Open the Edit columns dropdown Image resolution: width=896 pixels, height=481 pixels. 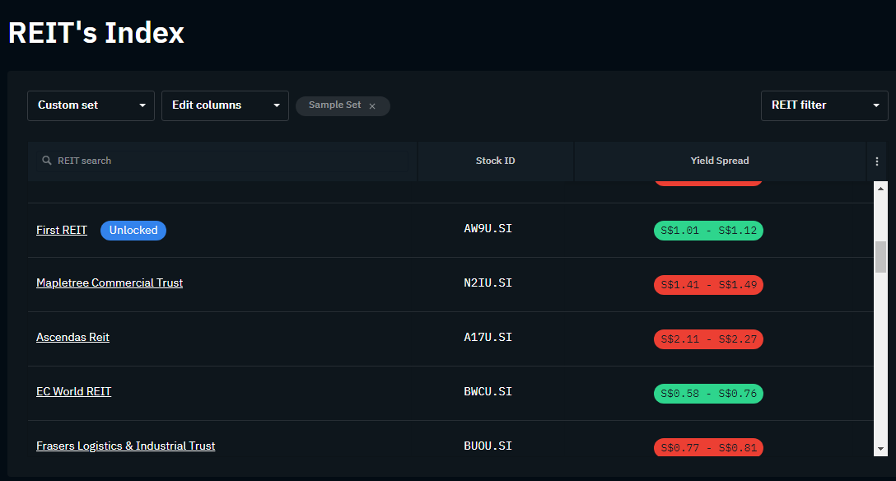click(x=225, y=105)
